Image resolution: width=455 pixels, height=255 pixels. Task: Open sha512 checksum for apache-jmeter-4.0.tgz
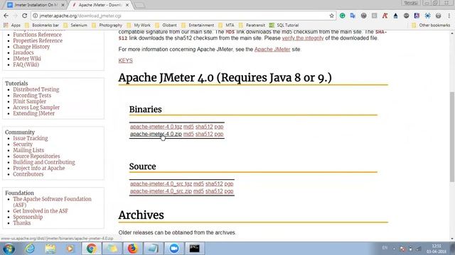[x=204, y=127]
